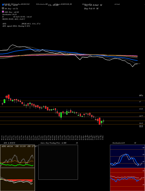Image resolution: width=145 pixels, height=191 pixels.
Task: Click the 'CL: 38.00' closing price label
Action: (x=53, y=5)
